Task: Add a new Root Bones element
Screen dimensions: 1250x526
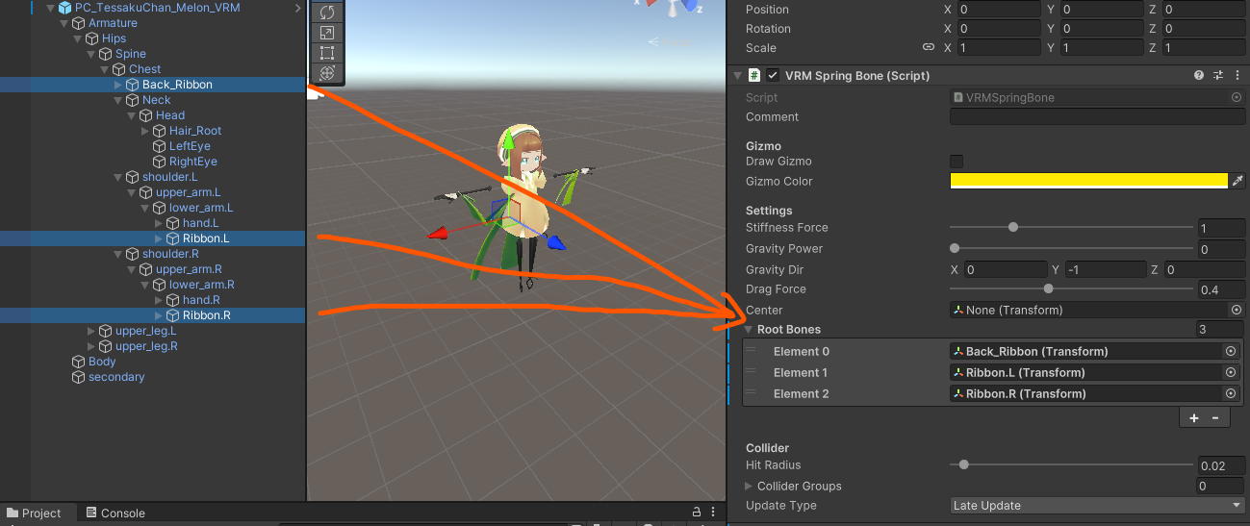Action: 1194,417
